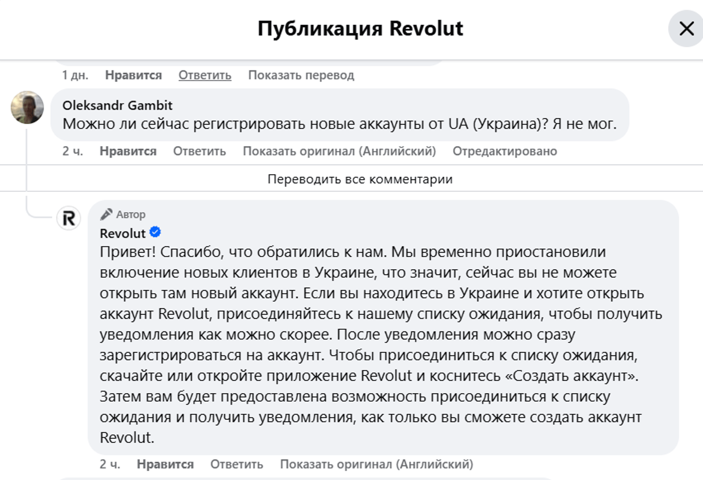Reply to Revolut's comment
Image resolution: width=703 pixels, height=480 pixels.
pyautogui.click(x=237, y=464)
